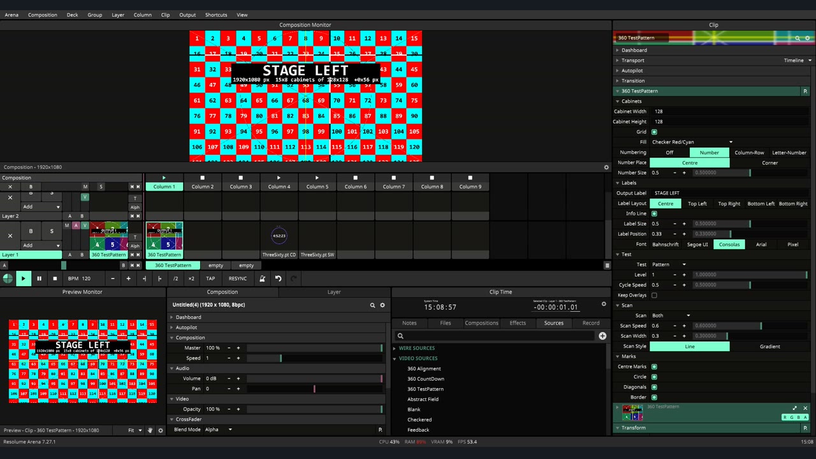Screen dimensions: 816x459
Task: Open the Fill dropdown Checker Red/Cyan
Action: (x=694, y=142)
